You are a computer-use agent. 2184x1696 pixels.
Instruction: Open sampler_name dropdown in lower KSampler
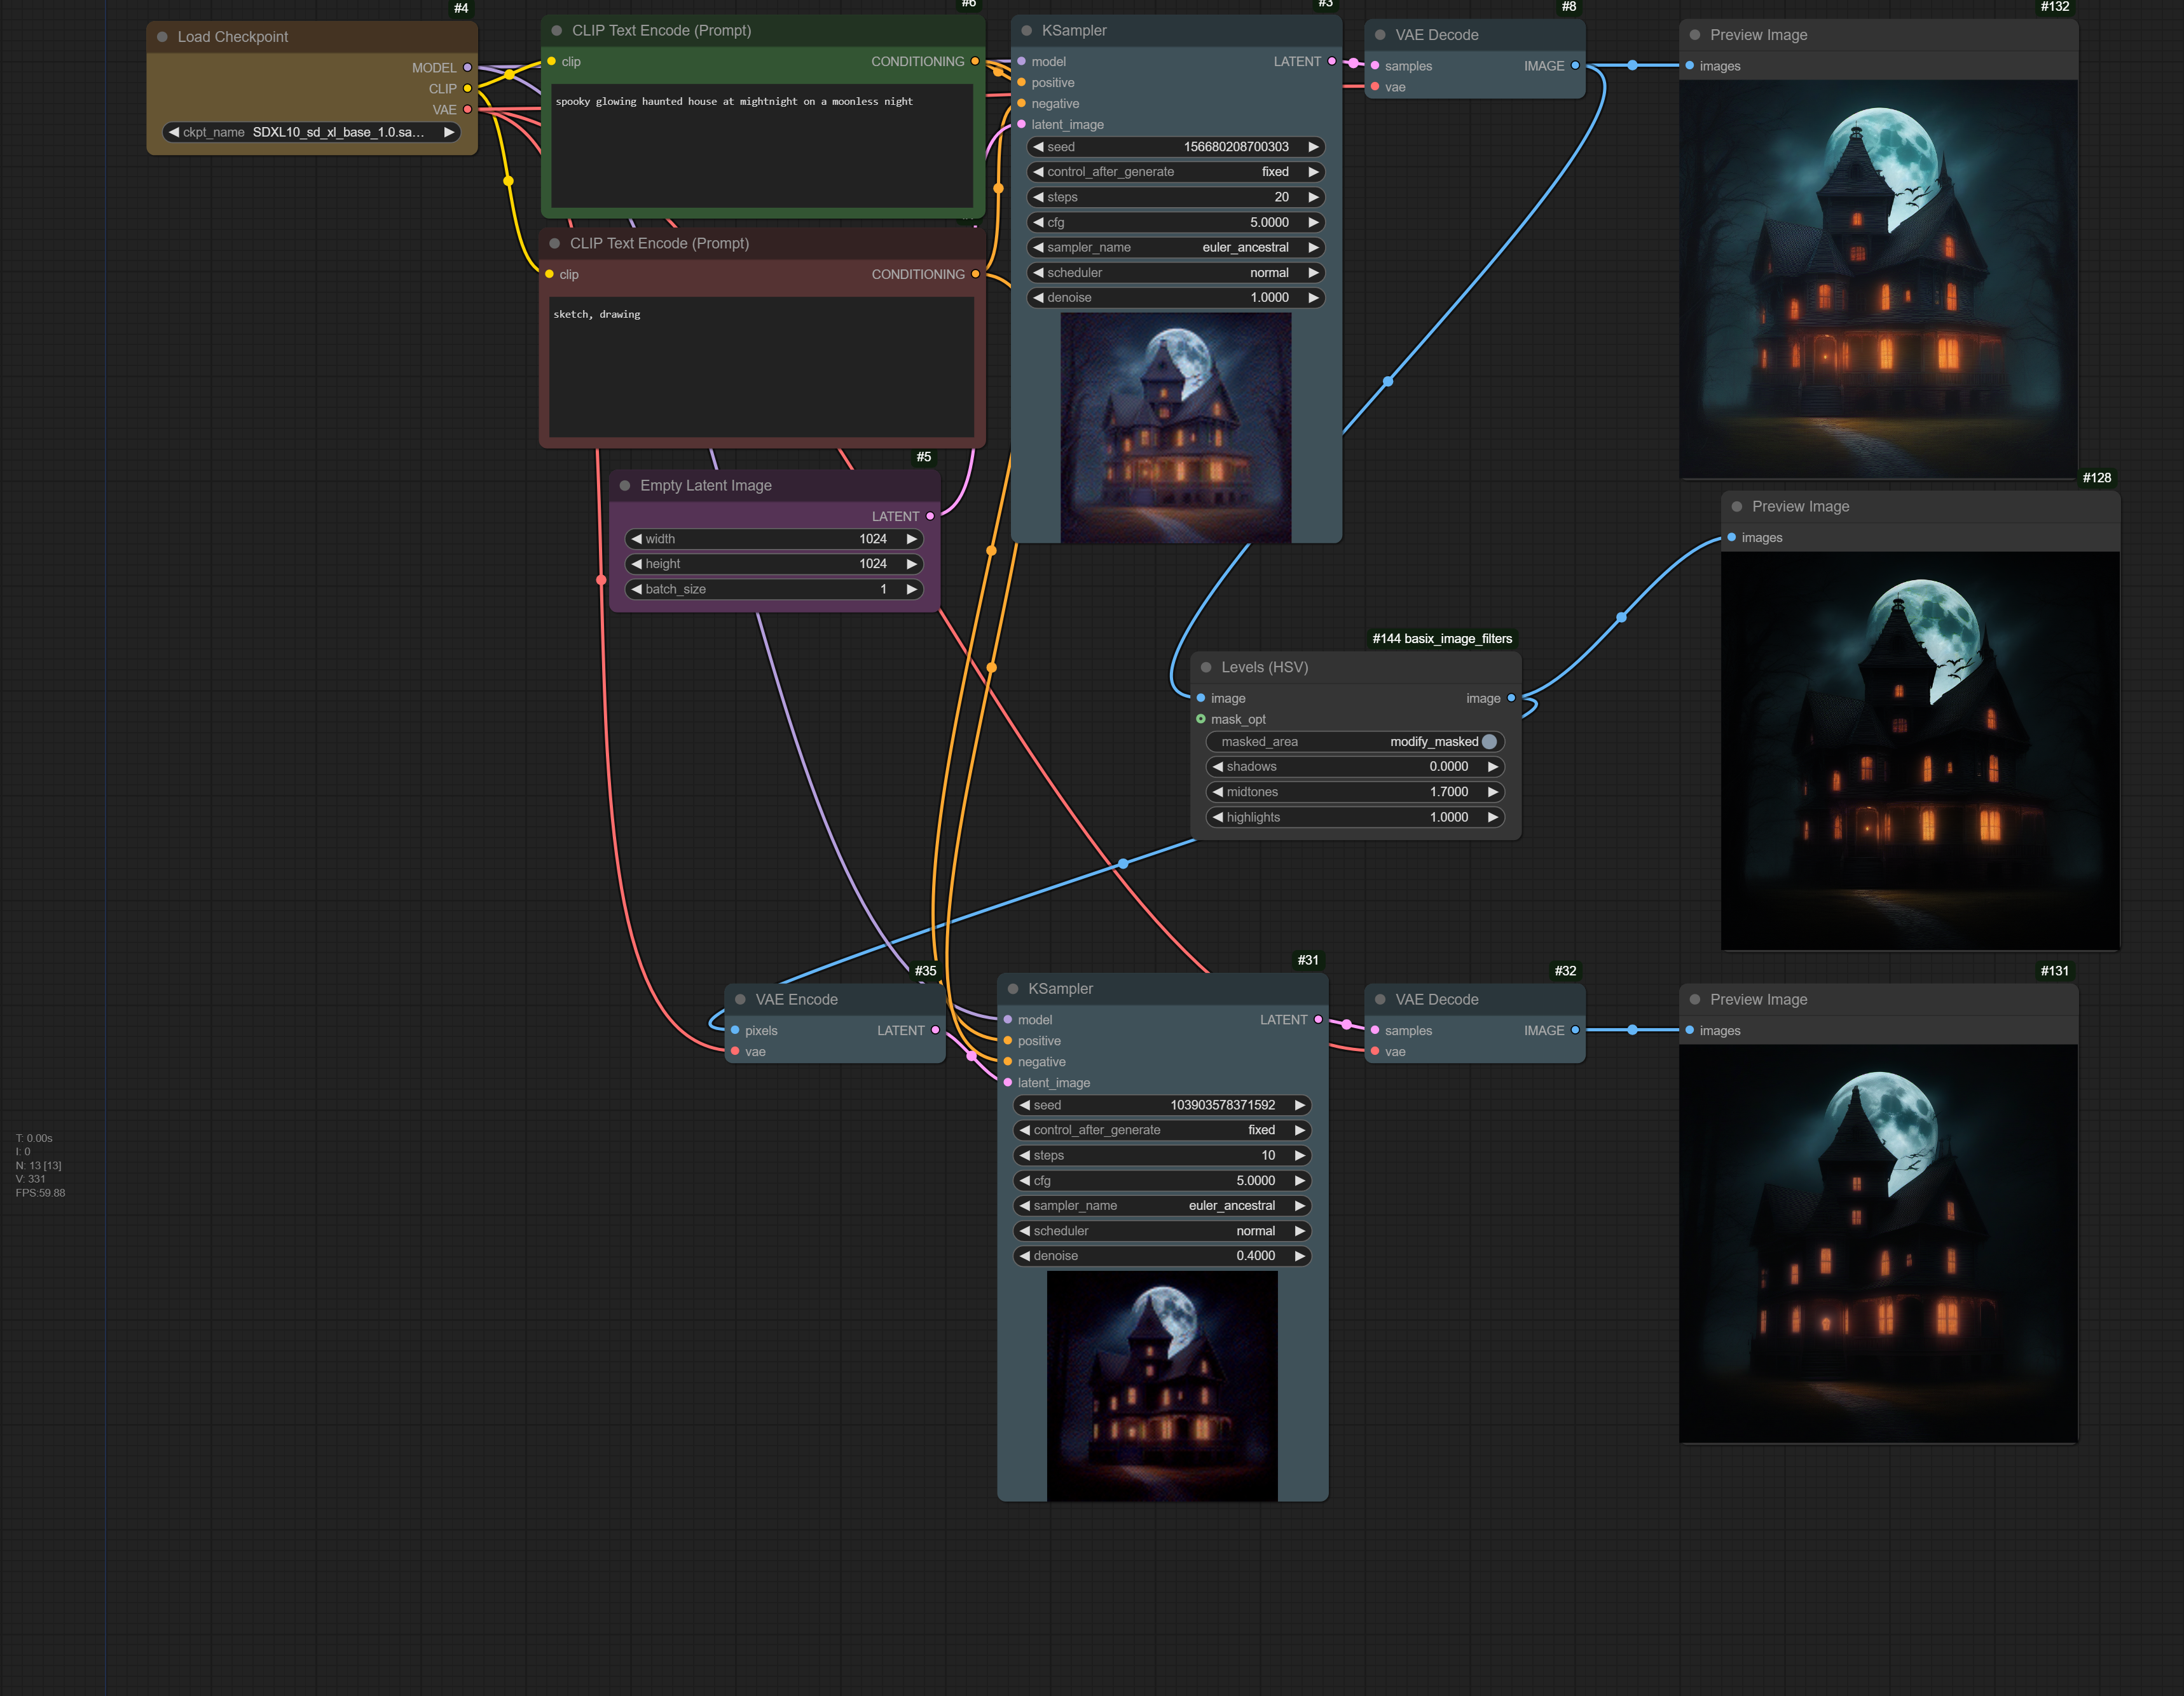pyautogui.click(x=1161, y=1206)
